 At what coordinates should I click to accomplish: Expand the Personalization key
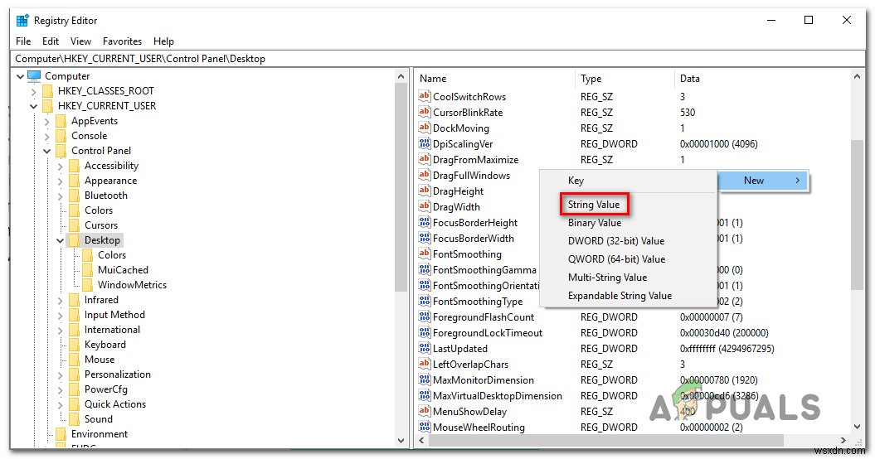(x=61, y=374)
